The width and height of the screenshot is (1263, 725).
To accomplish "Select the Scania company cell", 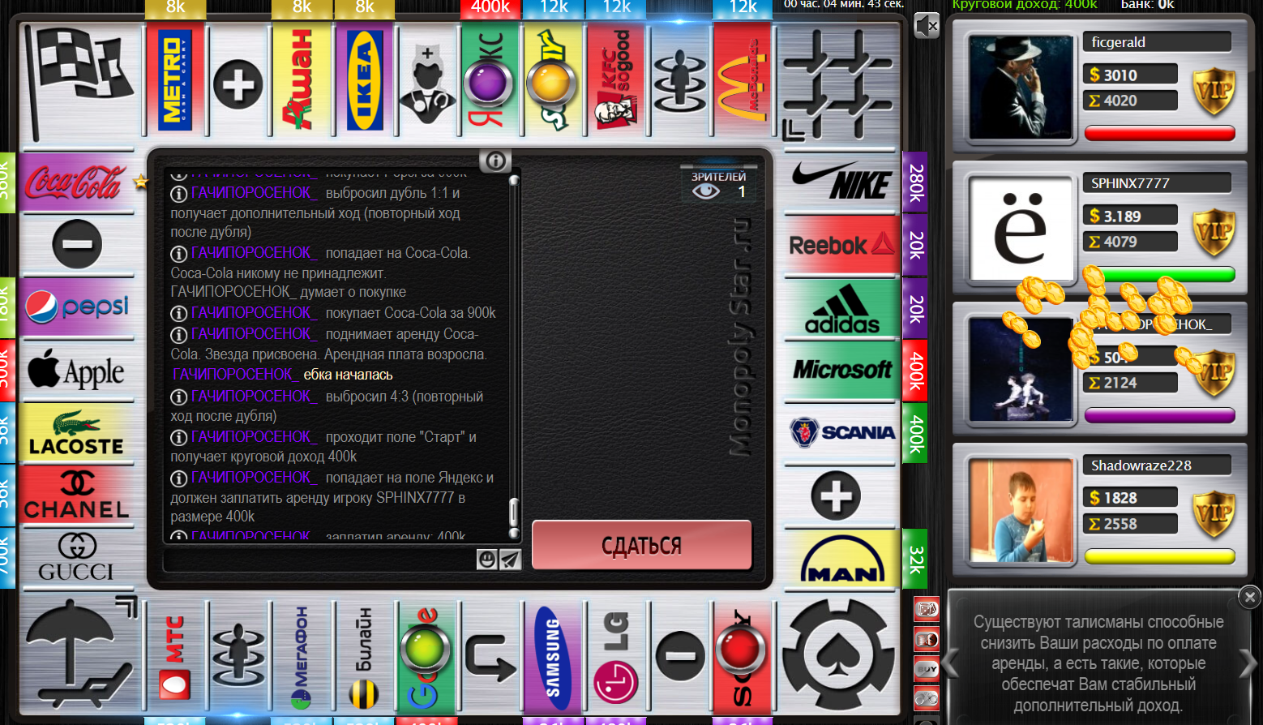I will [x=841, y=432].
